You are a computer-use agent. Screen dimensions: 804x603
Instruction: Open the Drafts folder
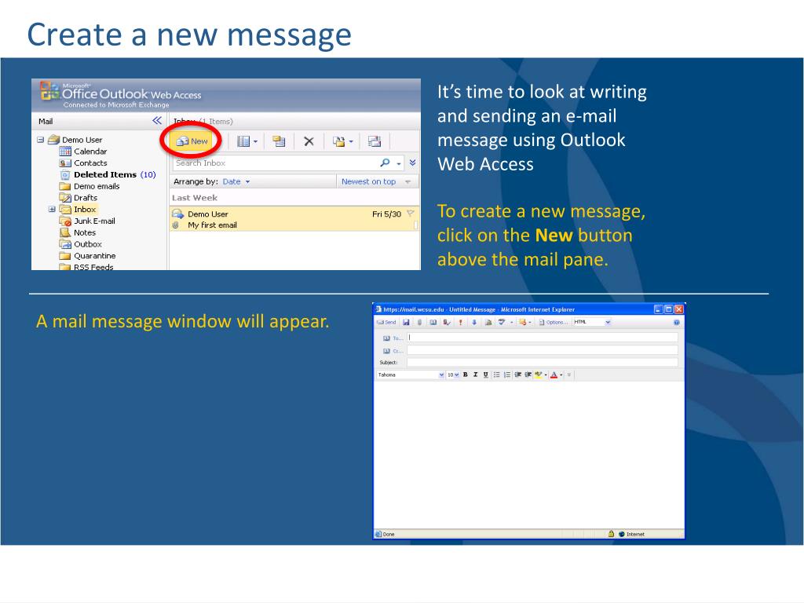[79, 198]
